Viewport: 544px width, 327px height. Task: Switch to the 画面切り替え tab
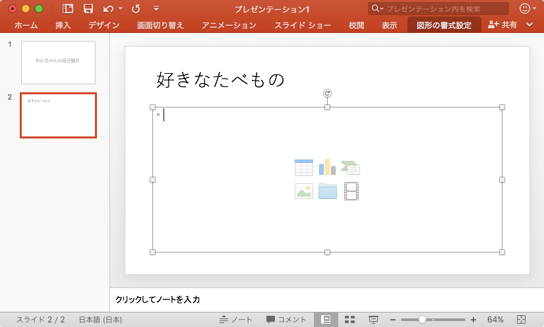160,25
